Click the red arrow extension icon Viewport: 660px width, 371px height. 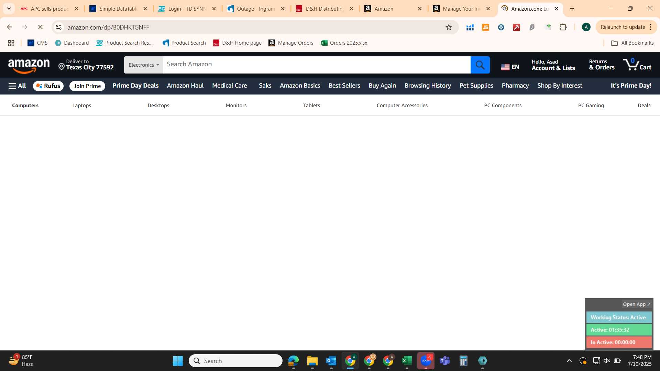click(516, 27)
